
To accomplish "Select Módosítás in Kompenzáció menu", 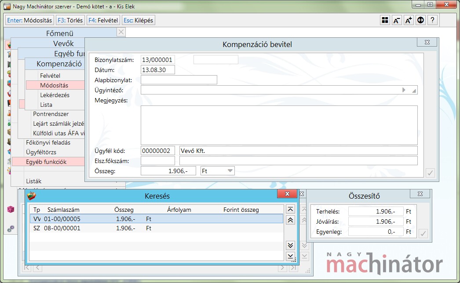I will (x=54, y=85).
